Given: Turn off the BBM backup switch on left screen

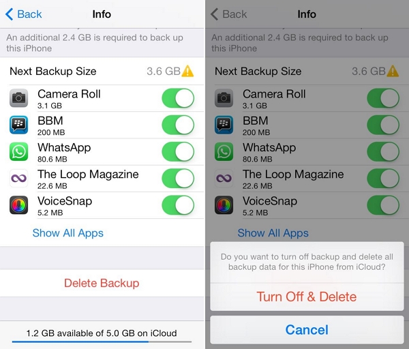Looking at the screenshot, I should tap(178, 125).
